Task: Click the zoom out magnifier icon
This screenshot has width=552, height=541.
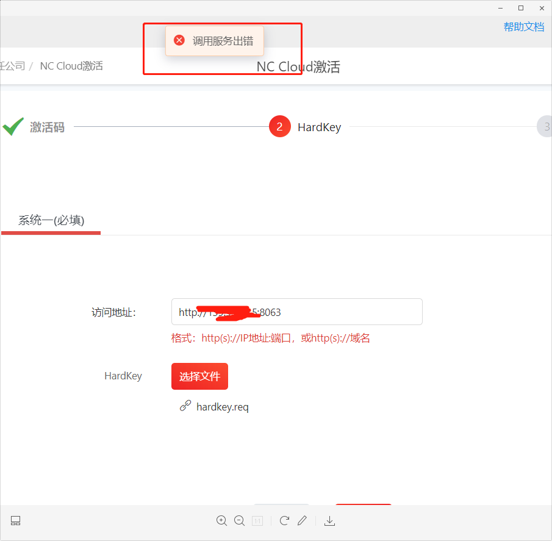Action: point(239,521)
